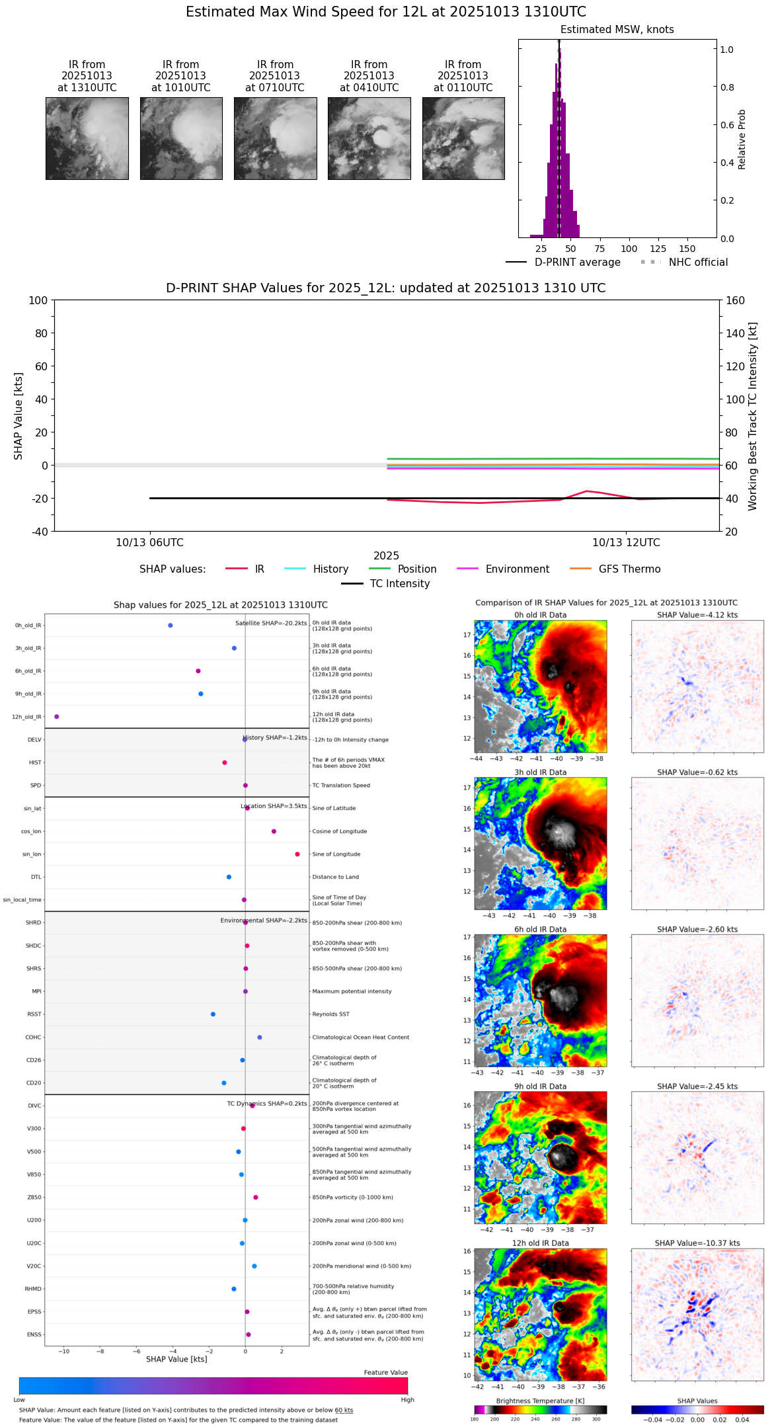The image size is (772, 1427).
Task: Click the 10/13 12UTC time axis label
Action: point(626,542)
